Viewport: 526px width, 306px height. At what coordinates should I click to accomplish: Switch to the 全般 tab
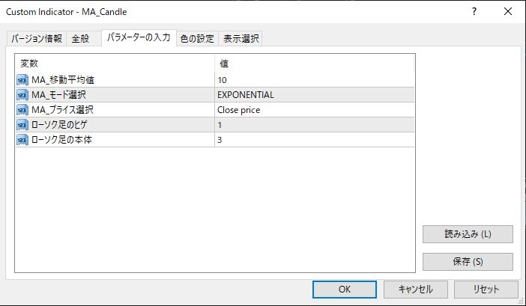[x=80, y=40]
